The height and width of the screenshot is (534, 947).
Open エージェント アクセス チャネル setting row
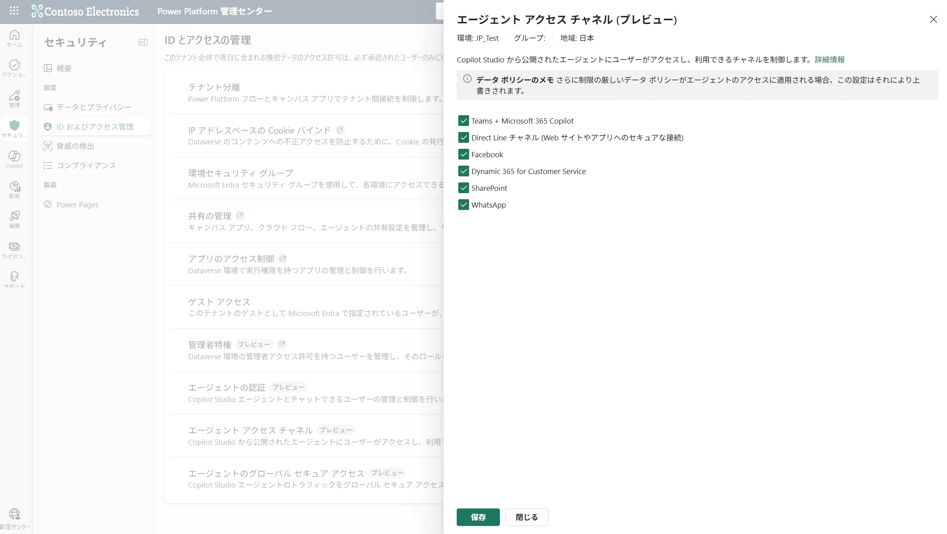click(307, 436)
